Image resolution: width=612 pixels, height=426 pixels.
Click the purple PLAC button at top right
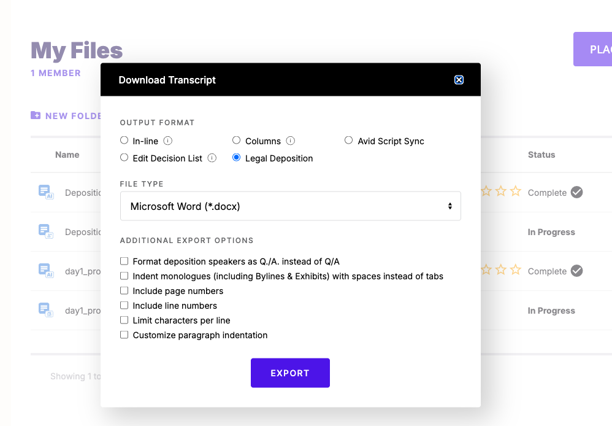(592, 49)
